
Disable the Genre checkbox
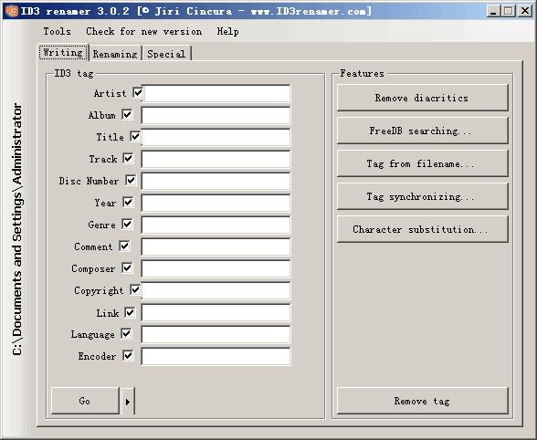127,225
